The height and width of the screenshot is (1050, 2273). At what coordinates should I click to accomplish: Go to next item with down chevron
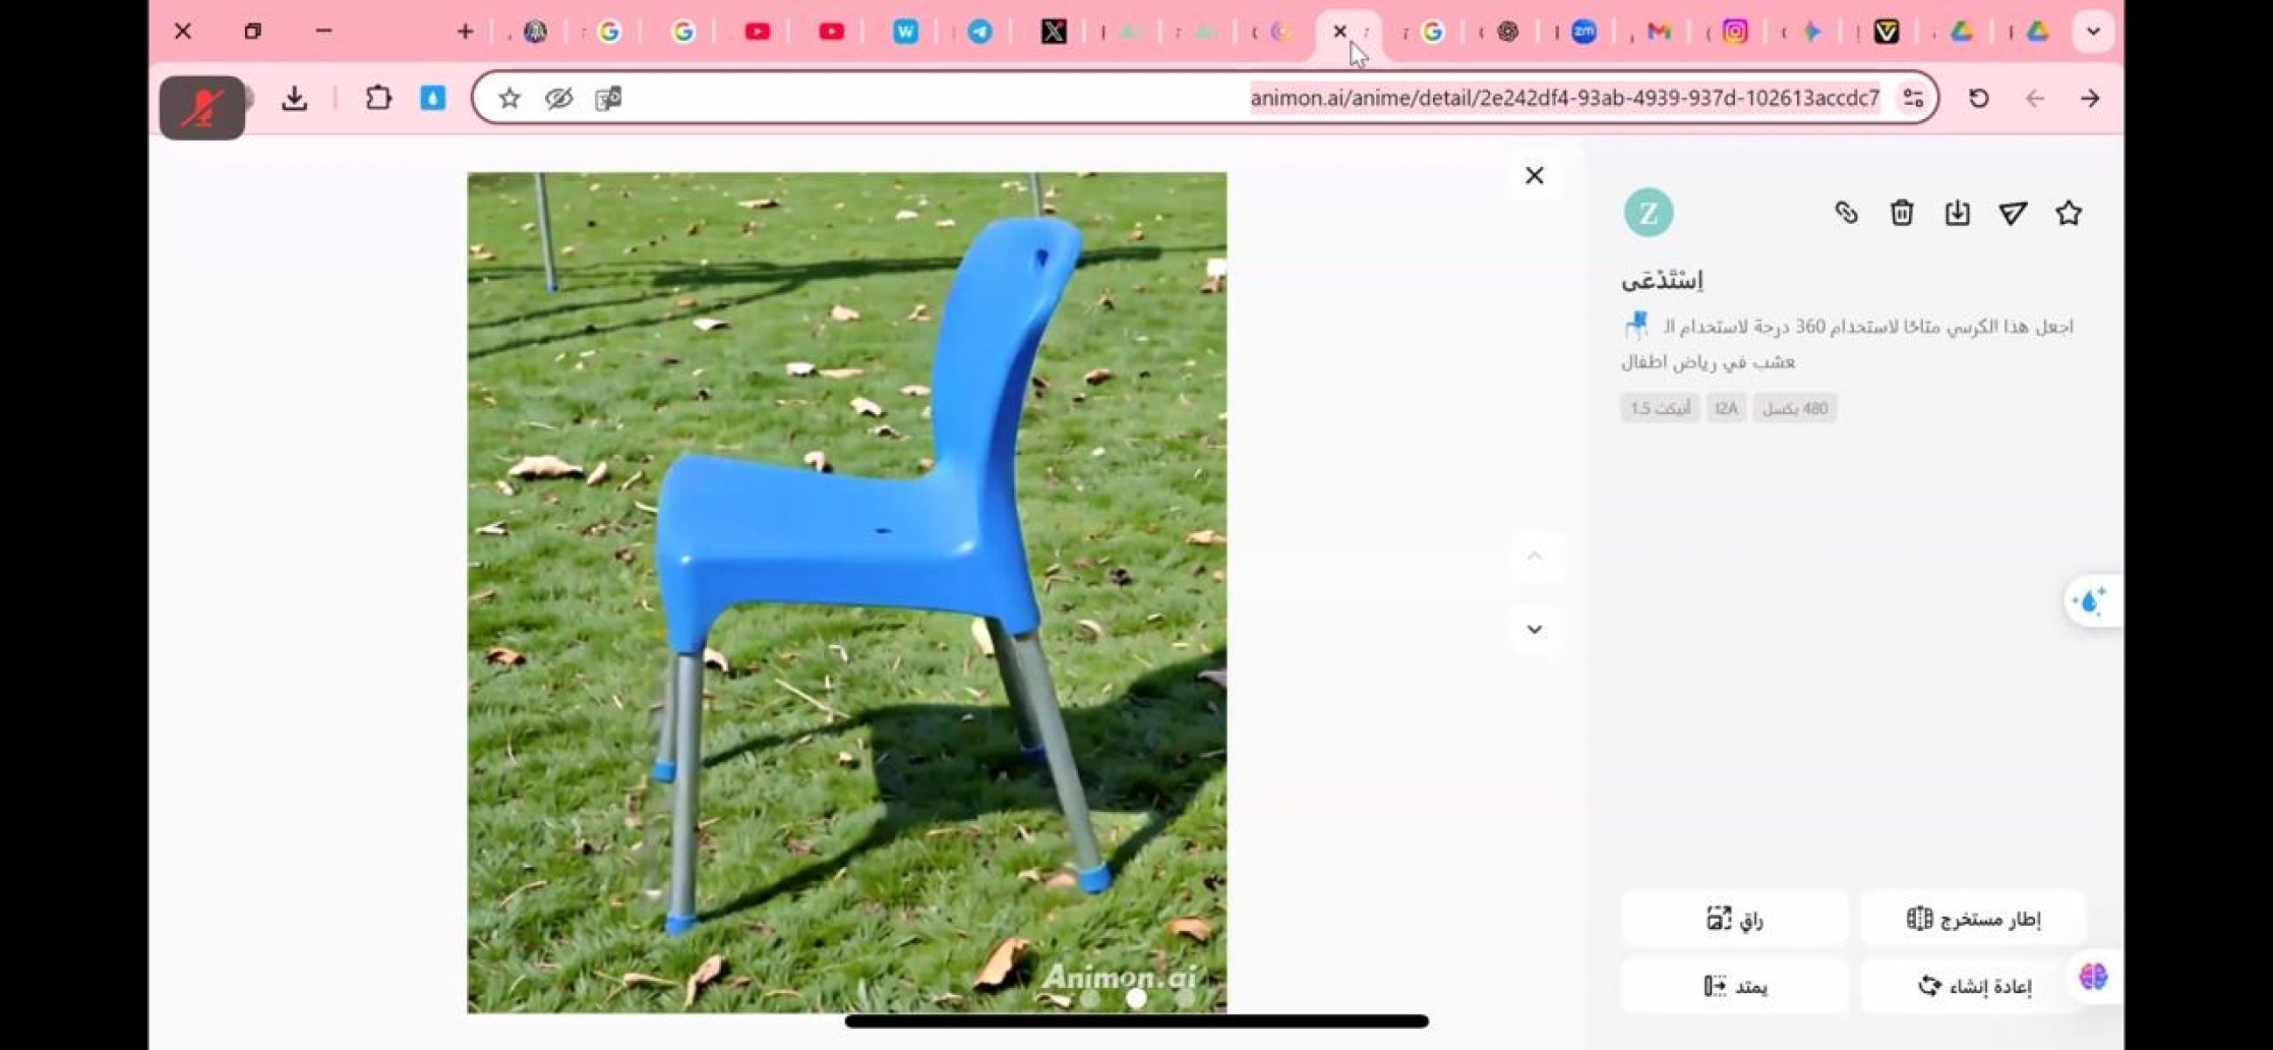(1535, 629)
